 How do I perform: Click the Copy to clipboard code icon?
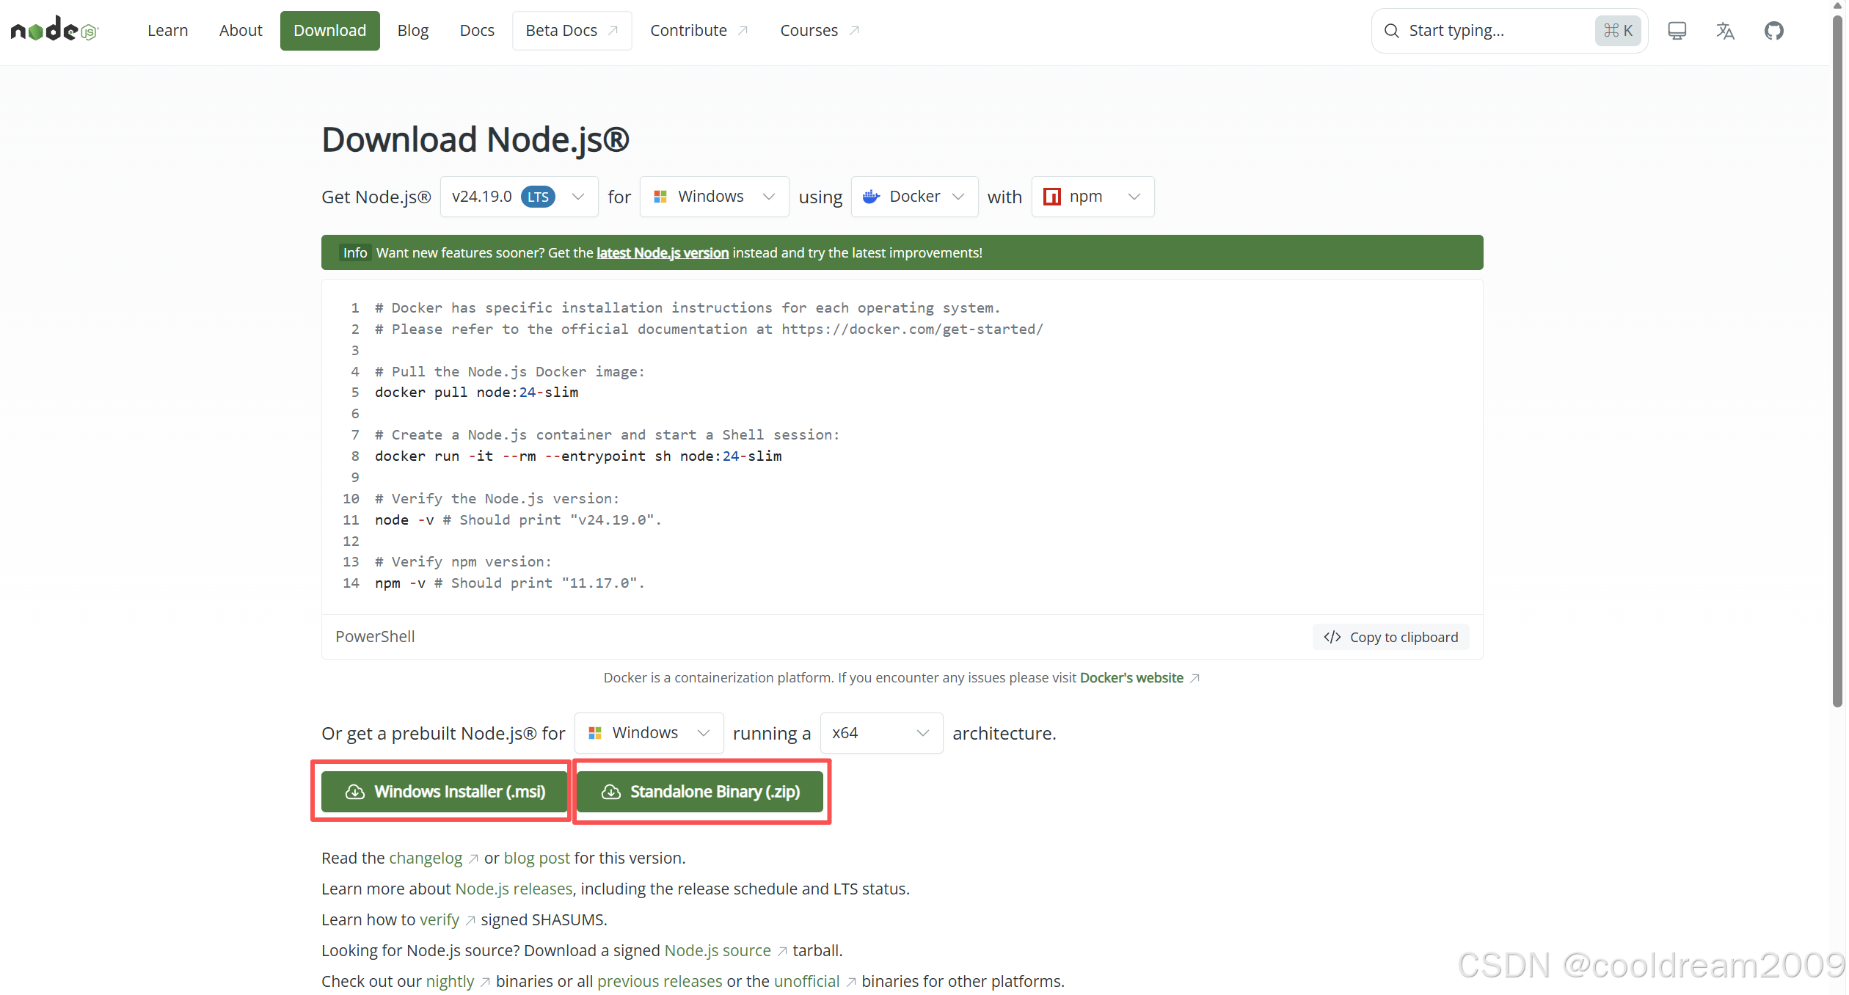pos(1332,637)
